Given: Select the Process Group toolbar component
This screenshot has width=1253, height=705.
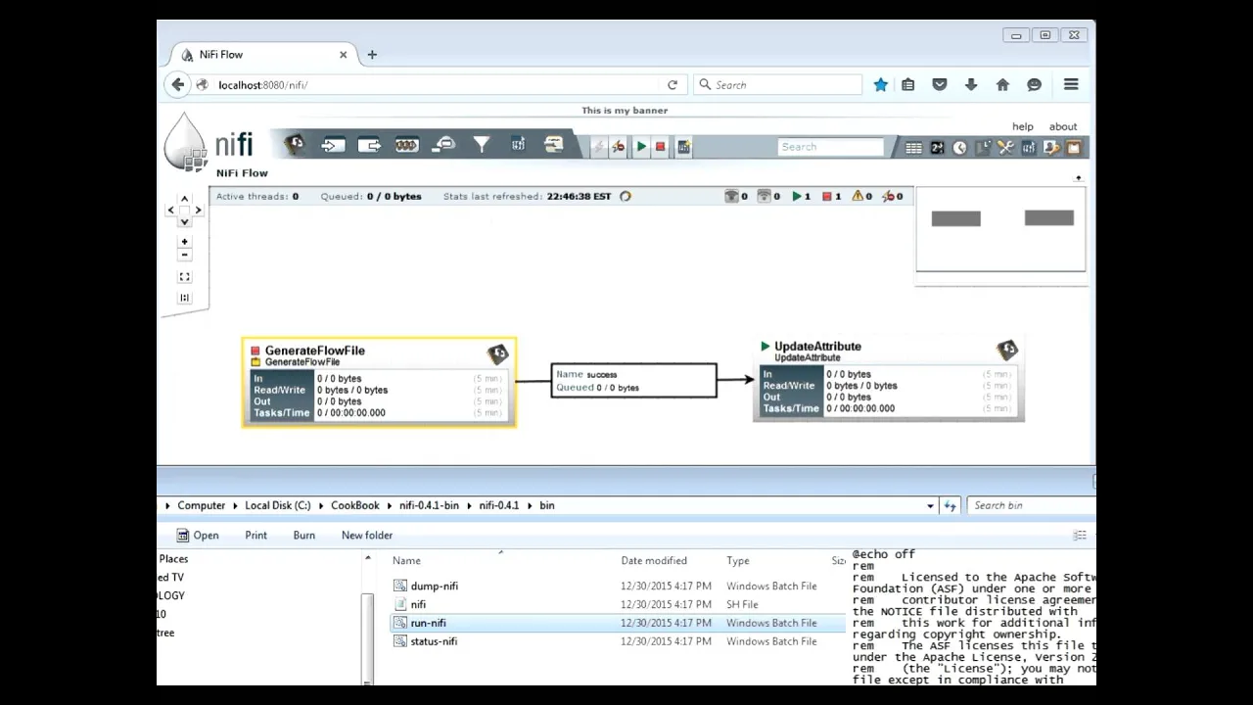Looking at the screenshot, I should click(407, 145).
